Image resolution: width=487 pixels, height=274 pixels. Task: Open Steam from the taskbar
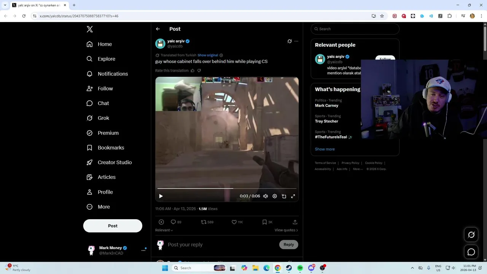point(289,268)
